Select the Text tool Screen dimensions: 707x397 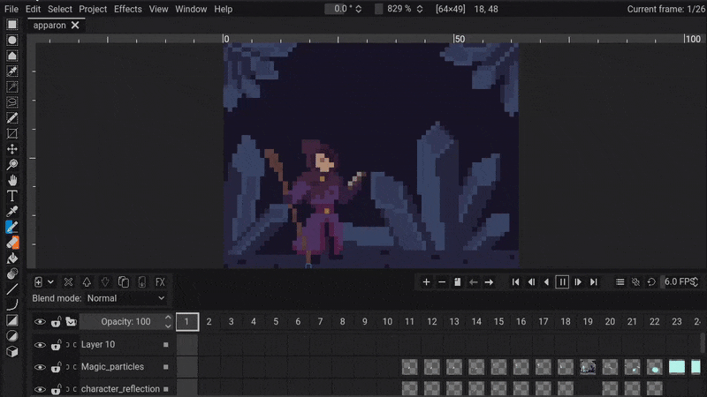pyautogui.click(x=12, y=196)
